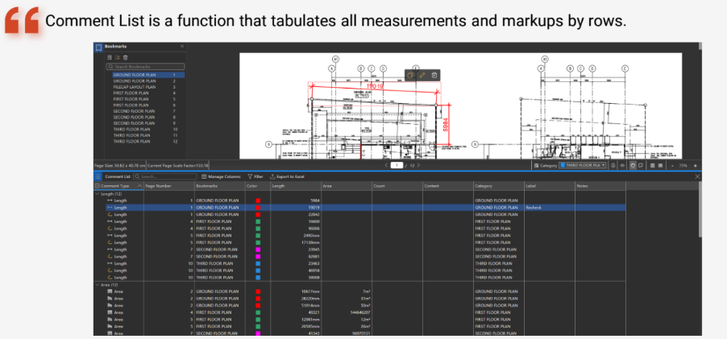Collapse the Length (12) group
727x339 pixels.
coord(97,193)
